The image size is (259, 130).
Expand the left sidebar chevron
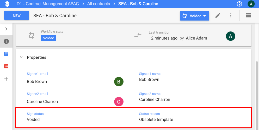point(6,29)
